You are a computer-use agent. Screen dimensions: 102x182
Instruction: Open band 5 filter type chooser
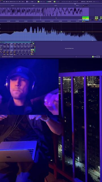point(18,53)
